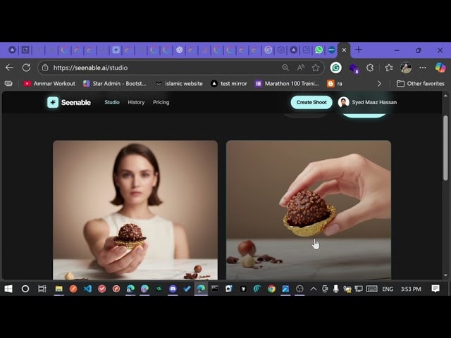Viewport: 451px width, 338px height.
Task: Click the zoom magnifier in address bar
Action: pos(285,68)
